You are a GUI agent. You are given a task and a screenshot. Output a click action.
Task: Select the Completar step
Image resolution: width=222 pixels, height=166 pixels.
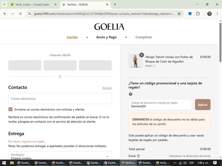144,37
